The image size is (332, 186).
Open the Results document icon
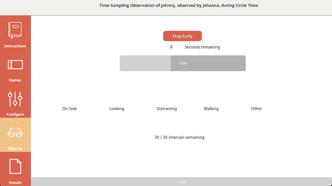[15, 167]
